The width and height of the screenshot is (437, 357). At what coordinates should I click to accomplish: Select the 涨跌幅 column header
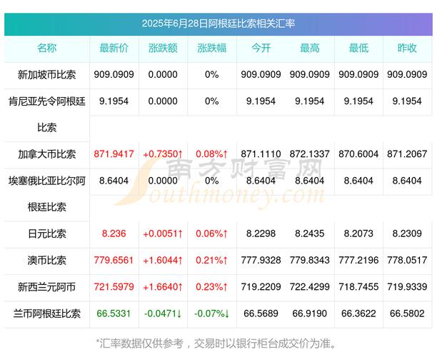click(x=211, y=48)
